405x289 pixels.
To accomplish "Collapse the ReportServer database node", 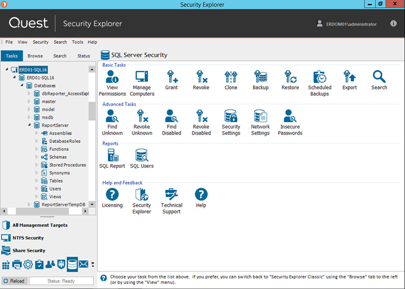I will [29, 126].
